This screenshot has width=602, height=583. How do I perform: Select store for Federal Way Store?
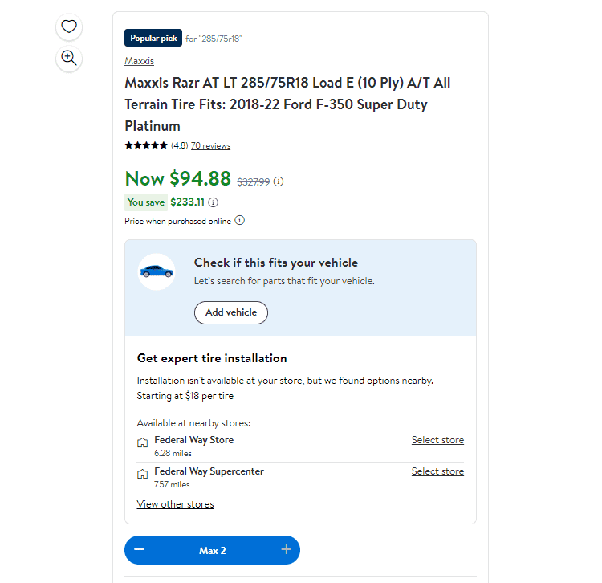437,440
